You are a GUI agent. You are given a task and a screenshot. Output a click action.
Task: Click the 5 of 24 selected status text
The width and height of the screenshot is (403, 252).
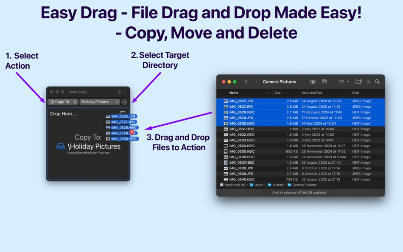299,193
